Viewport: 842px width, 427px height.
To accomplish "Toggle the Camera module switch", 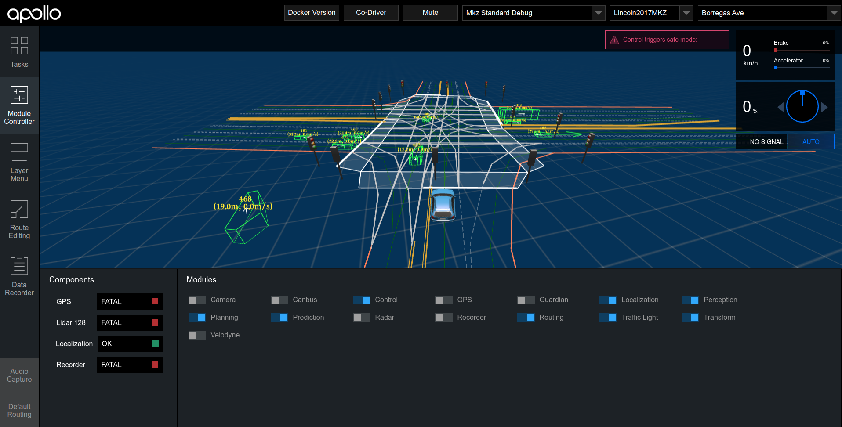I will coord(197,300).
